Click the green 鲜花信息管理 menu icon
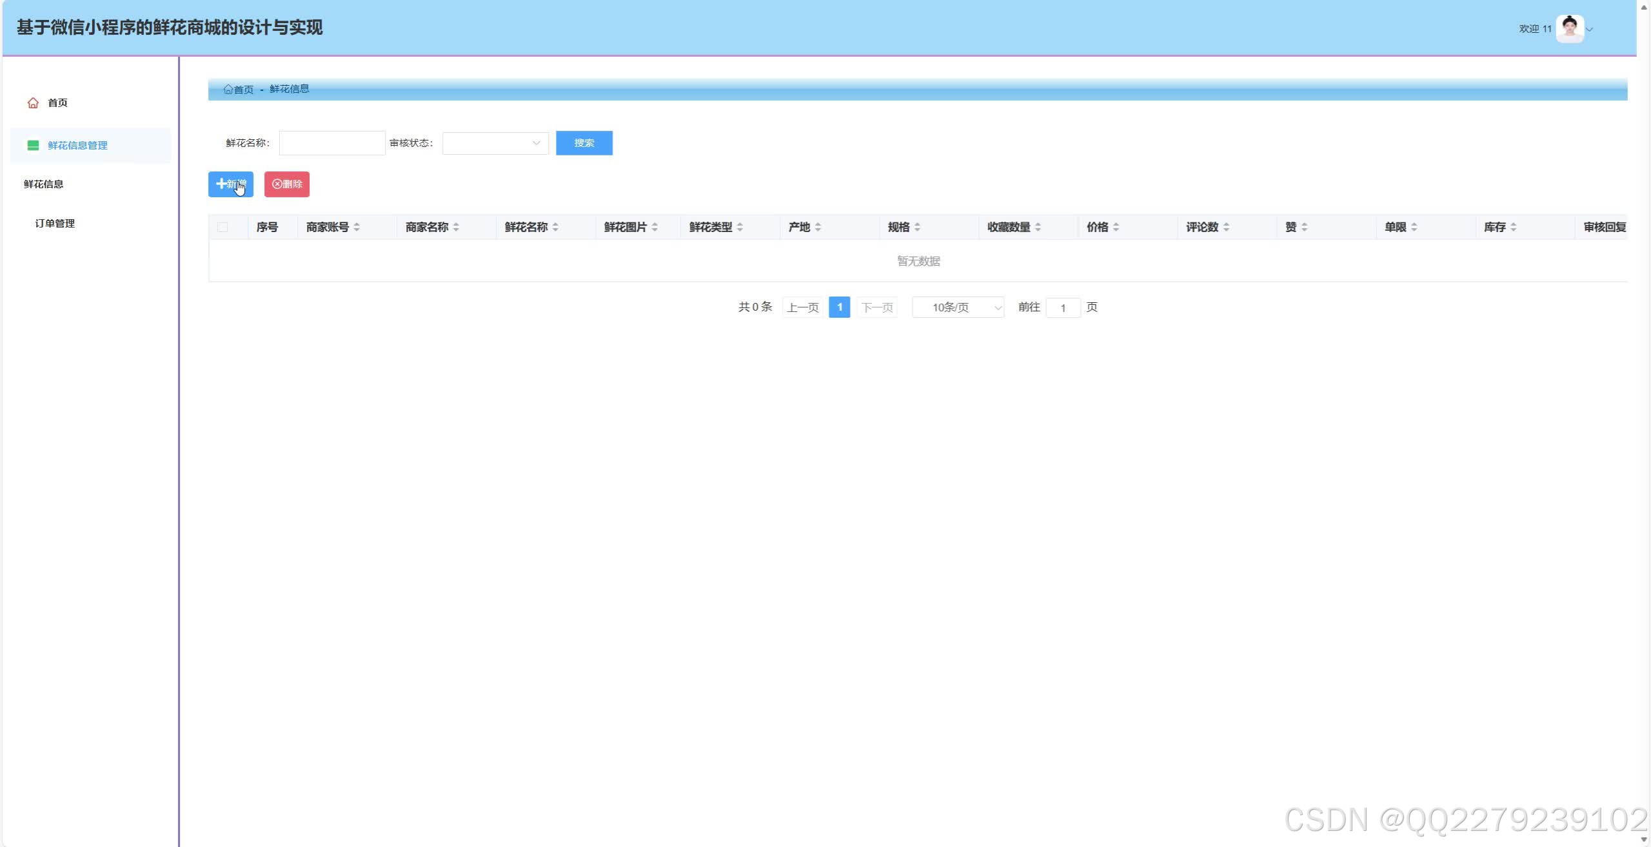The image size is (1651, 847). pyautogui.click(x=33, y=146)
